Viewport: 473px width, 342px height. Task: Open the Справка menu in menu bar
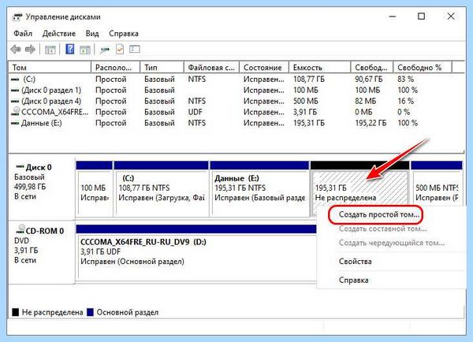point(124,33)
